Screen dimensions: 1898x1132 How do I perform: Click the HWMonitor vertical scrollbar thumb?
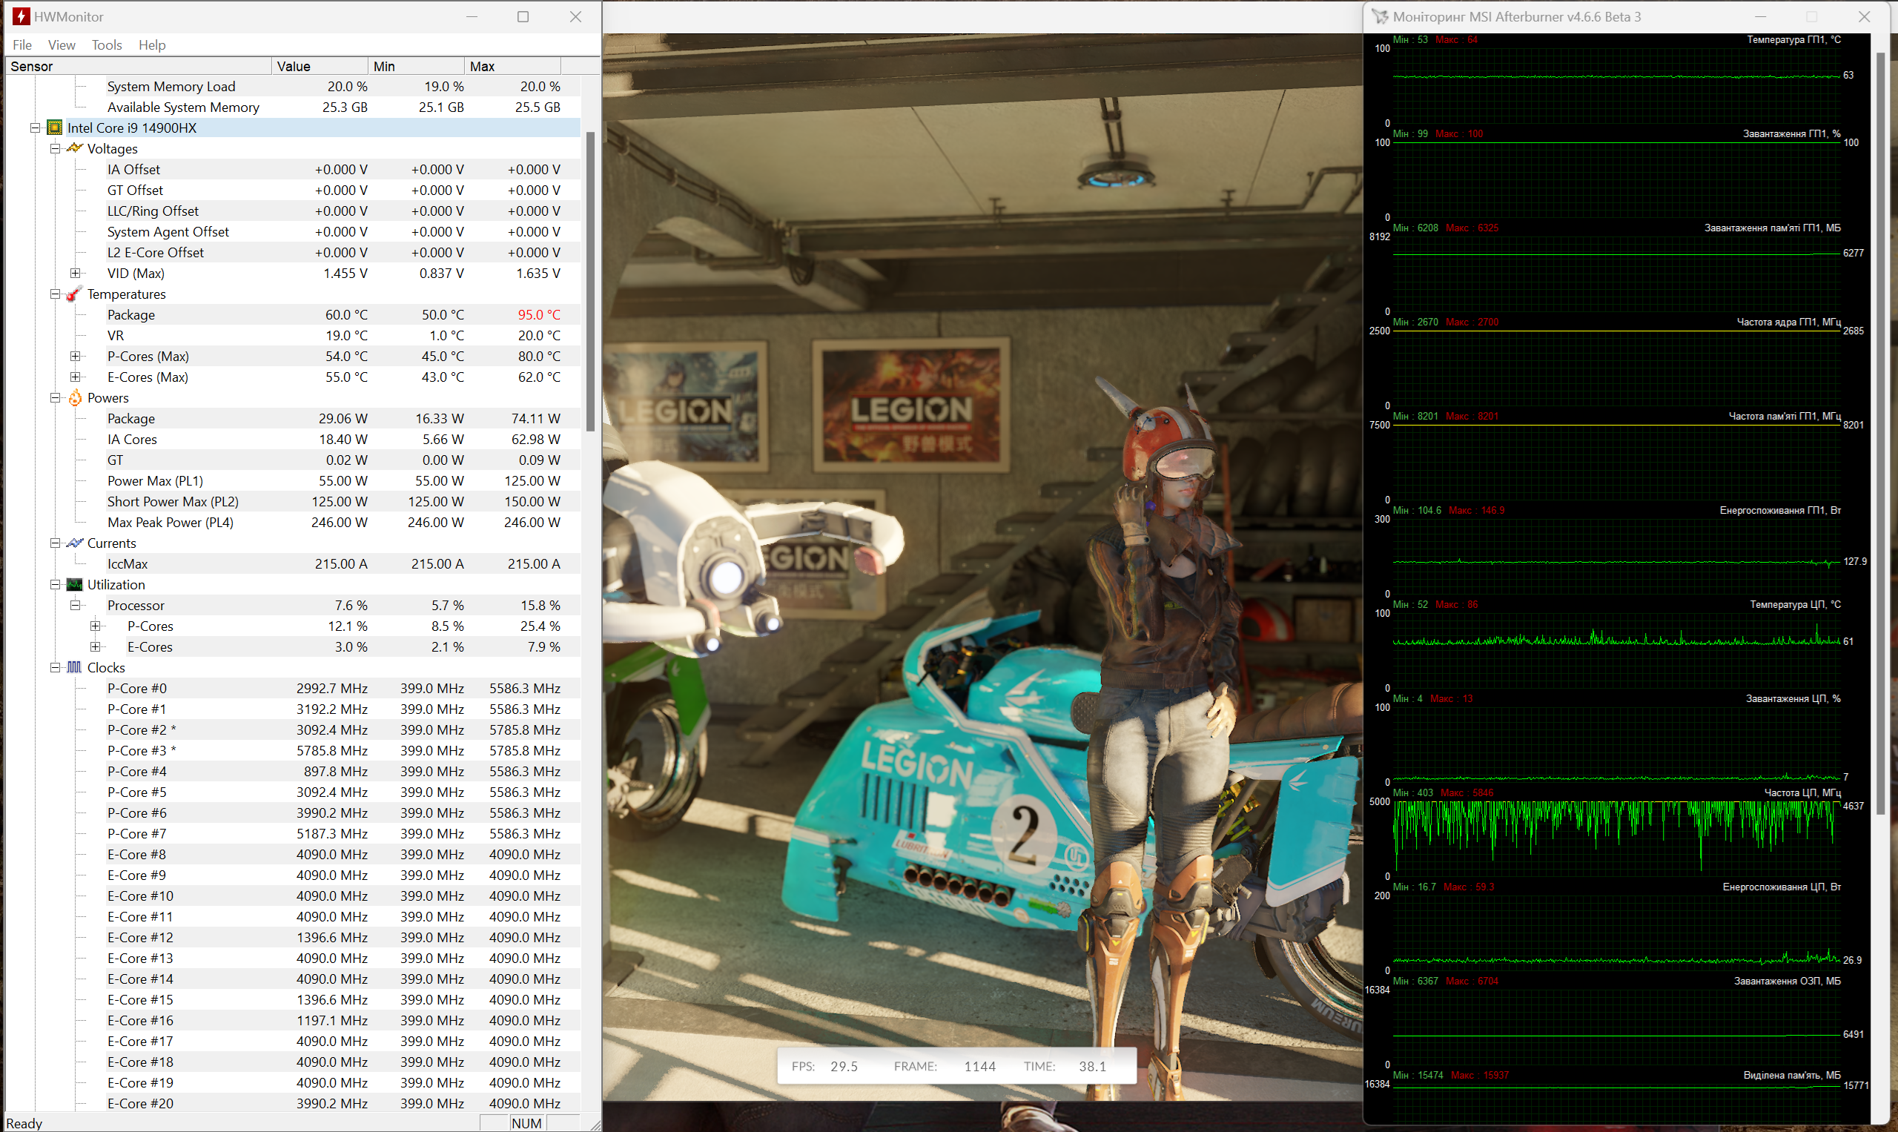pos(589,282)
